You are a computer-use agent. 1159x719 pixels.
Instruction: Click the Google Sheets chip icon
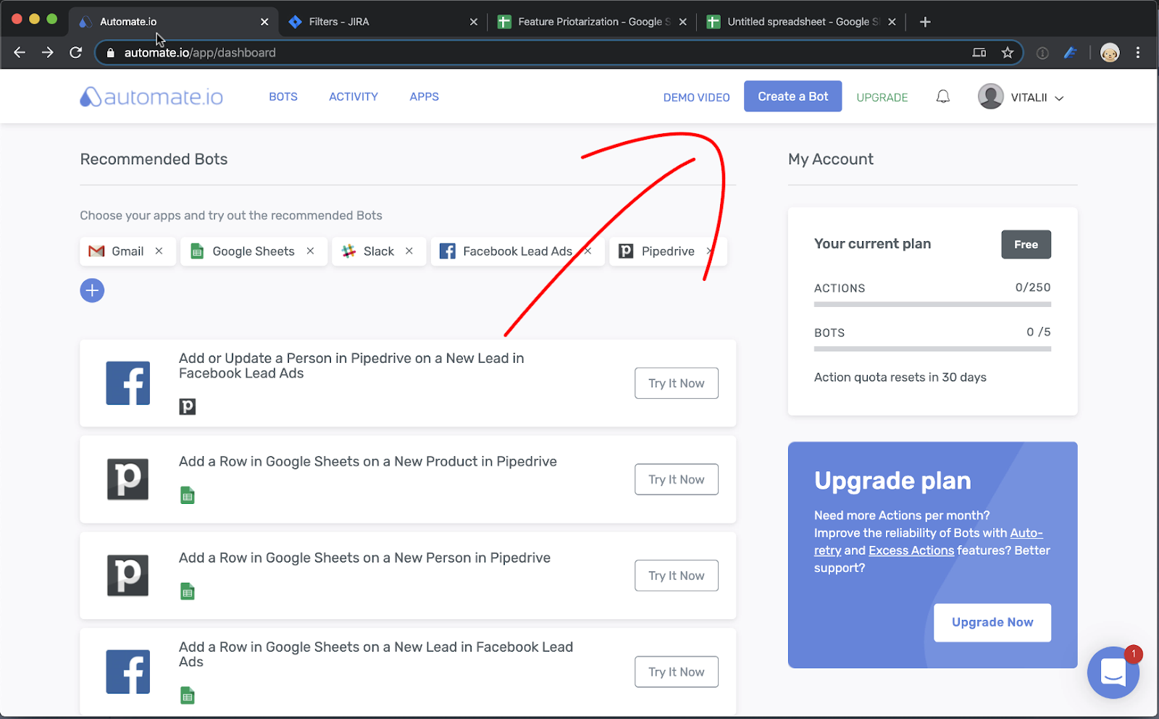tap(196, 251)
